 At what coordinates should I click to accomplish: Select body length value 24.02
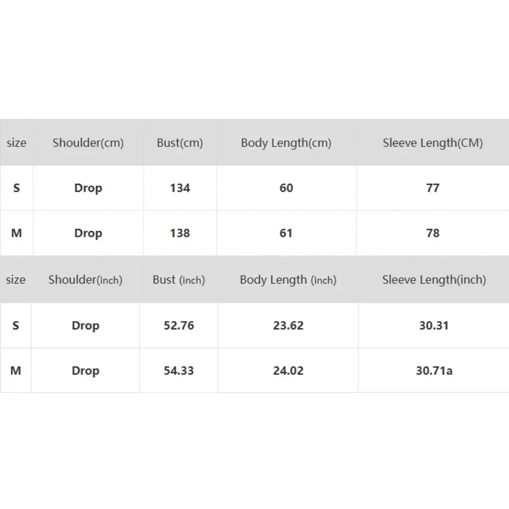click(x=288, y=371)
